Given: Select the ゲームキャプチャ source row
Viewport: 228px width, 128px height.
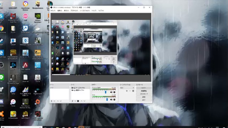Looking at the screenshot, I should tap(81, 88).
